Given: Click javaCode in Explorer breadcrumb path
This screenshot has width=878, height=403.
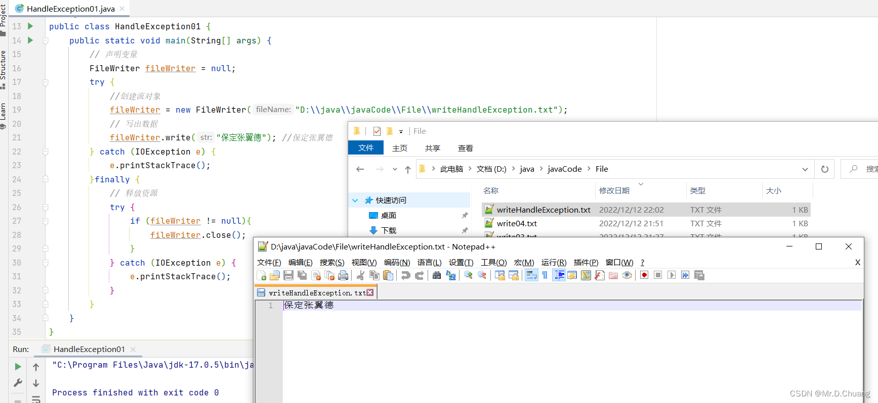Looking at the screenshot, I should (564, 169).
